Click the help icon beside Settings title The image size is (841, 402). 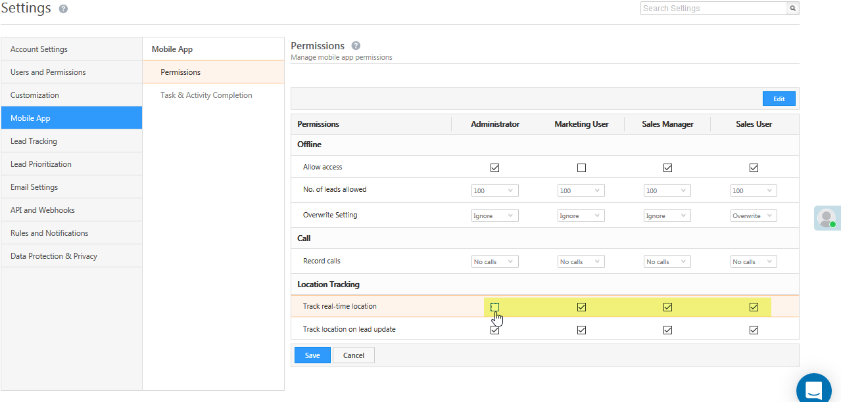63,9
